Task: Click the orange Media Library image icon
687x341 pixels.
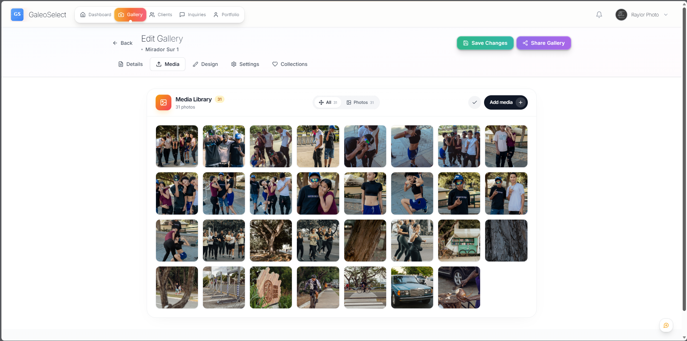Action: 163,102
